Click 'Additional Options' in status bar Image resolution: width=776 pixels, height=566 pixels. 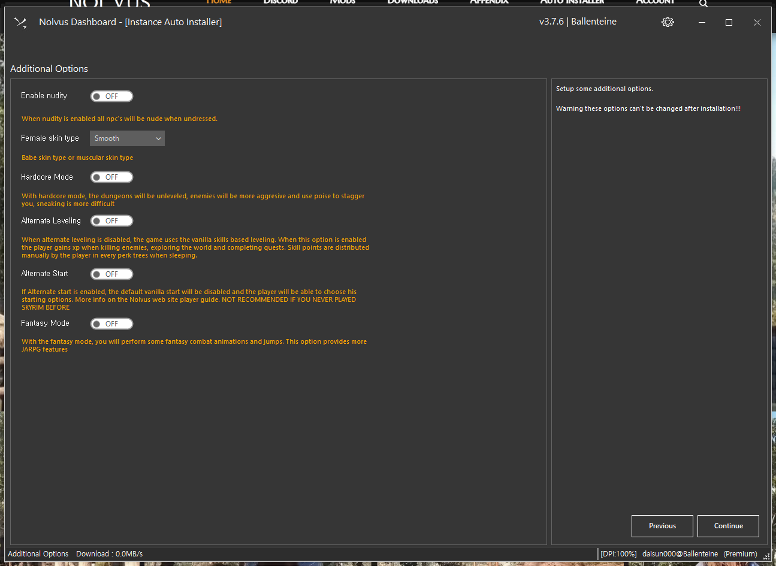(38, 554)
